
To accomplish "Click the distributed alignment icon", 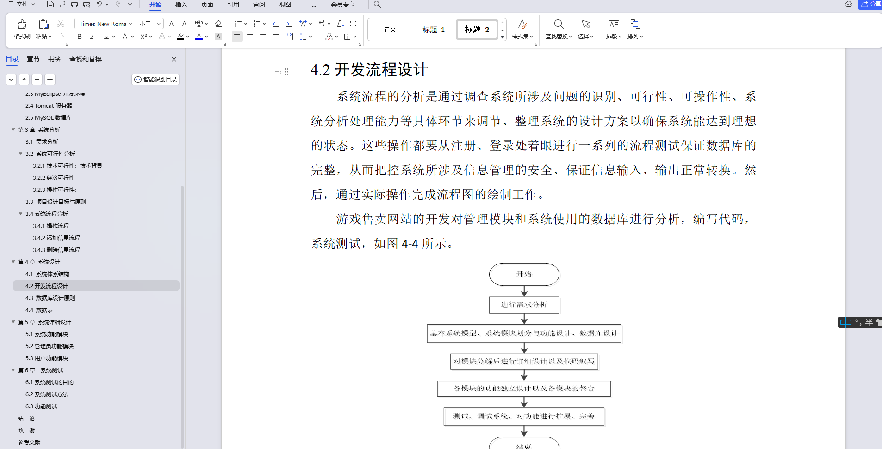I will coord(289,37).
